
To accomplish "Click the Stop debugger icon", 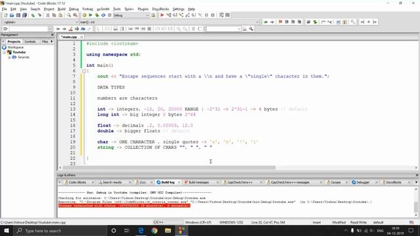I will click(x=213, y=15).
